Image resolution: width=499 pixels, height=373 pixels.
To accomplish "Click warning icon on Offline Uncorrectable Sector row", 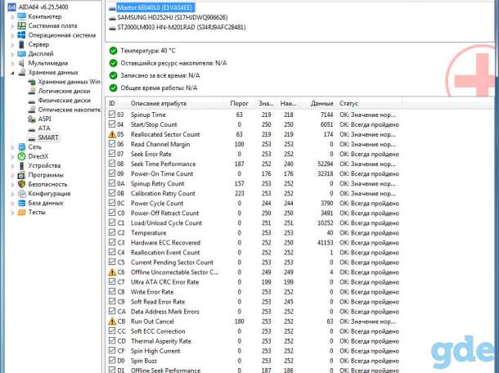I will 112,272.
